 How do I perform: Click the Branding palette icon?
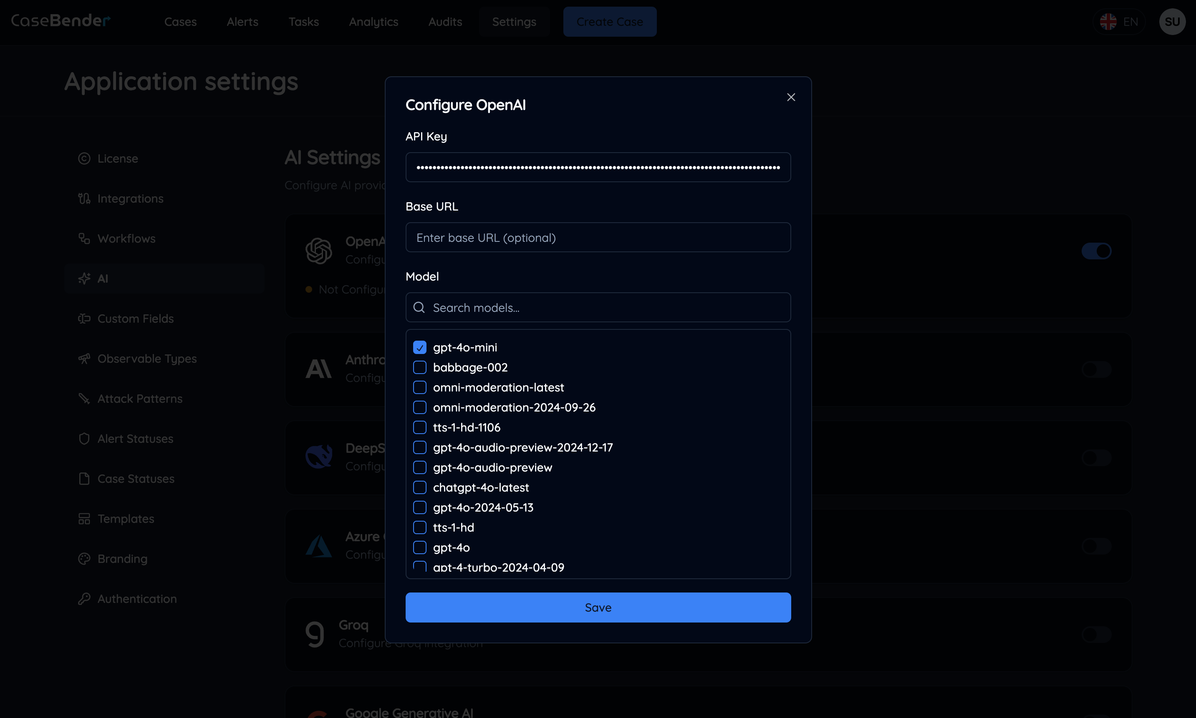point(84,559)
